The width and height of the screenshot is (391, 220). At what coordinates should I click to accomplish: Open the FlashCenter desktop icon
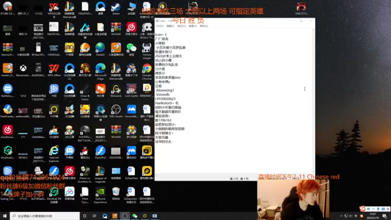pos(7,111)
